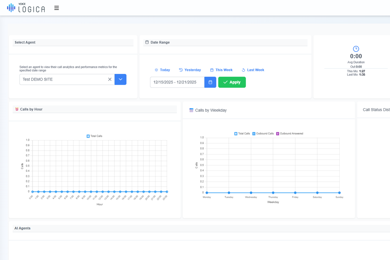This screenshot has width=390, height=260.
Task: Open the hamburger navigation menu
Action: pyautogui.click(x=56, y=8)
